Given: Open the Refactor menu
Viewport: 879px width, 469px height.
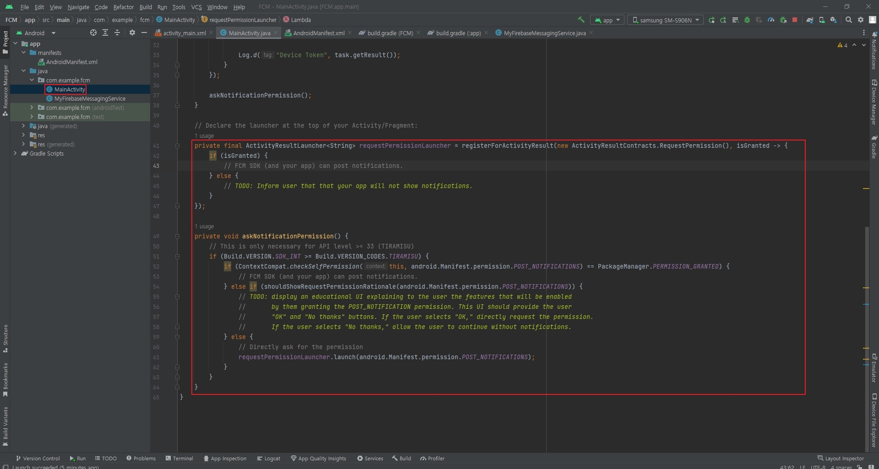Looking at the screenshot, I should tap(123, 7).
